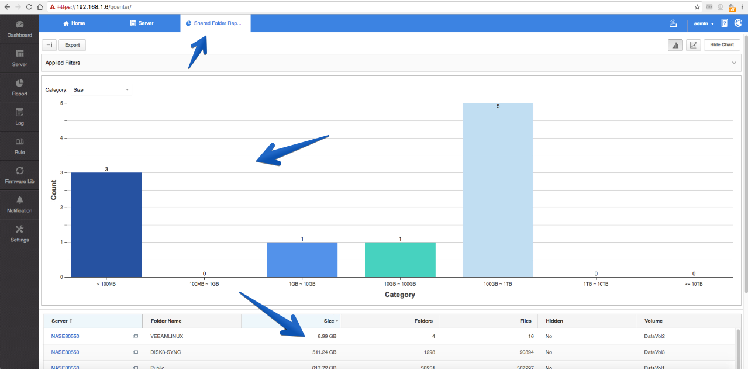
Task: Click the '100MB ~ 1GB' axis label
Action: [x=204, y=283]
